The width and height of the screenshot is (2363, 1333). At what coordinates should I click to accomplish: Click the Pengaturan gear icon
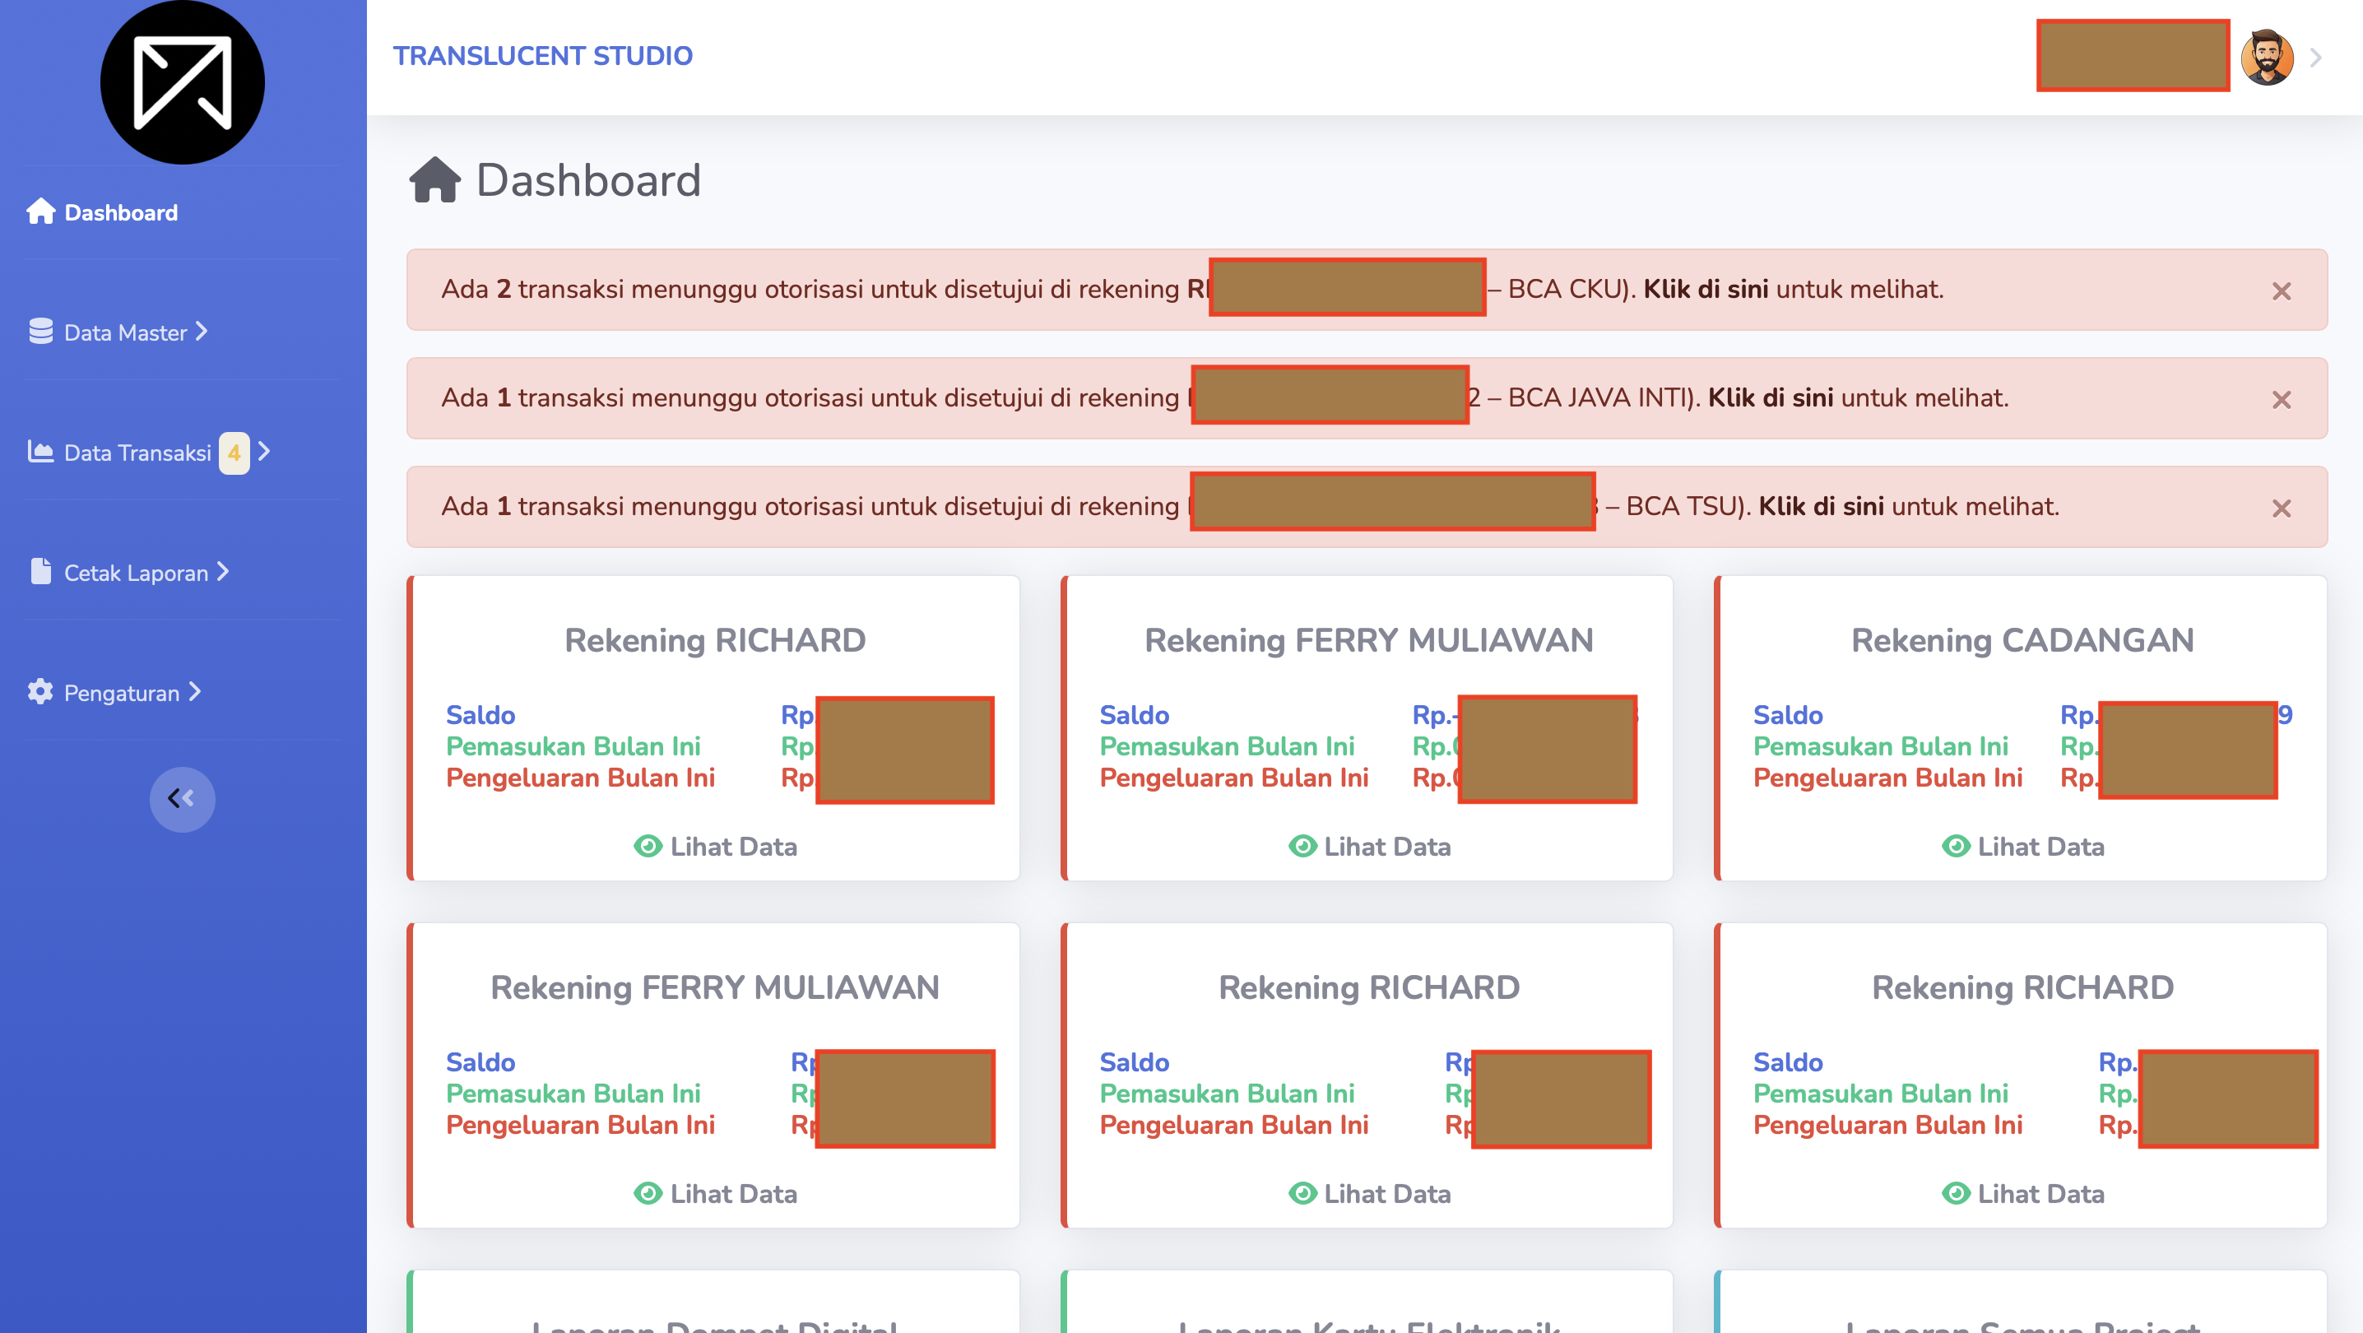pyautogui.click(x=40, y=692)
